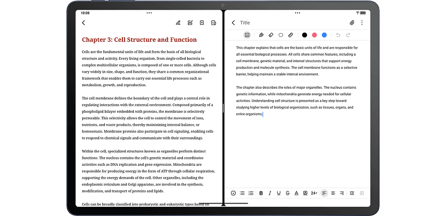
Task: Click the Chapter 3 heading in reader
Action: (140, 40)
